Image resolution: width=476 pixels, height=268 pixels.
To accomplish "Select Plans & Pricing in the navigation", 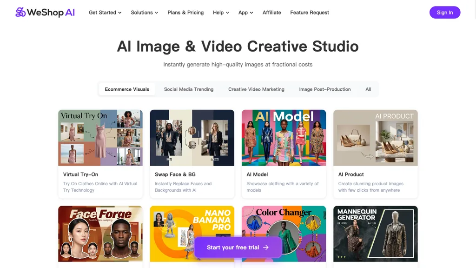I will pyautogui.click(x=185, y=13).
